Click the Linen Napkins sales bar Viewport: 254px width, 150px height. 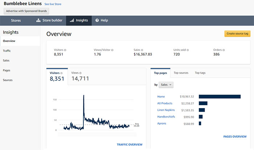coord(202,110)
